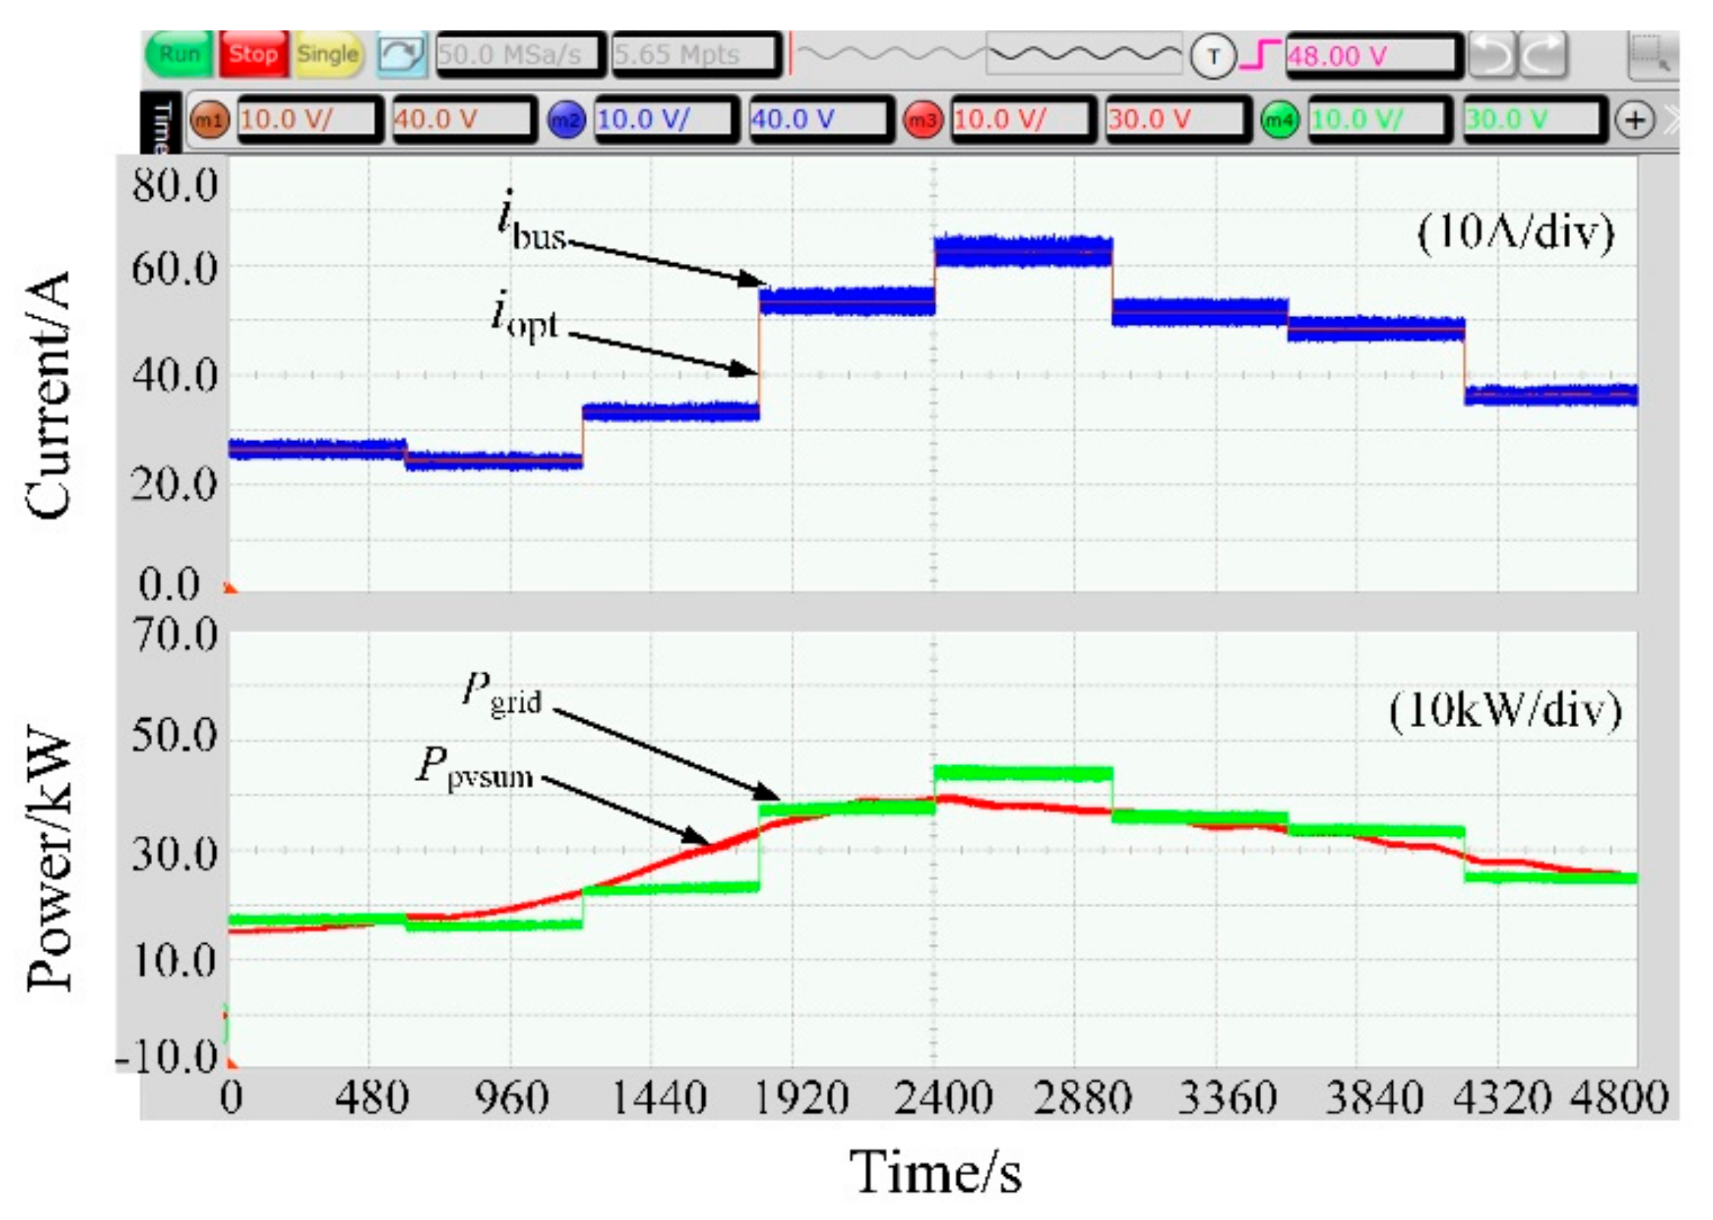Click the redo arrow icon
The height and width of the screenshot is (1220, 1713).
pos(1543,56)
